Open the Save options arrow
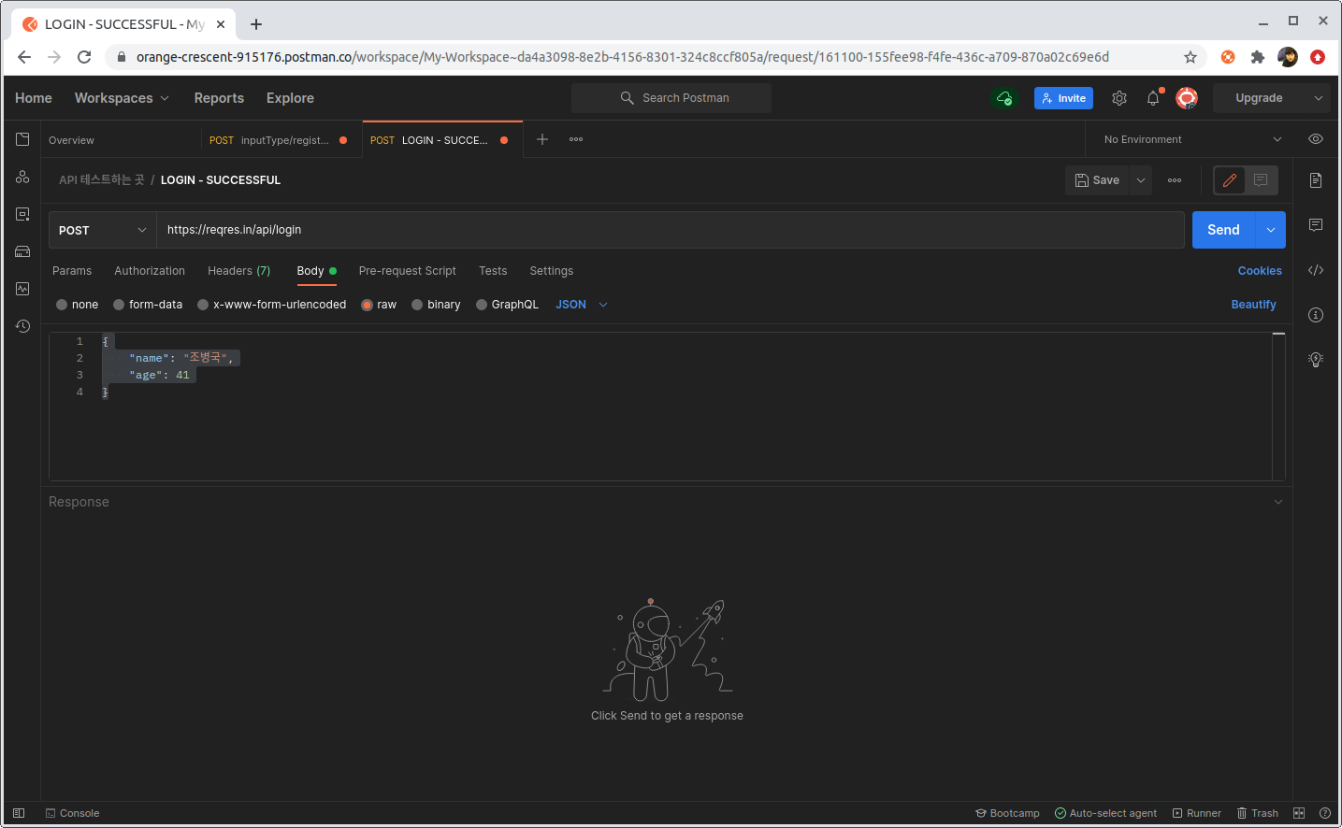The width and height of the screenshot is (1342, 828). coord(1141,180)
